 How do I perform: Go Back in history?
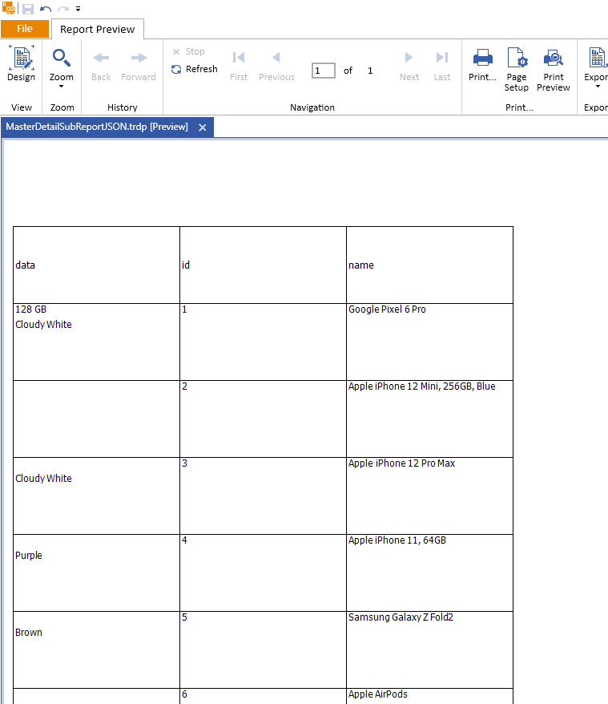coord(101,66)
